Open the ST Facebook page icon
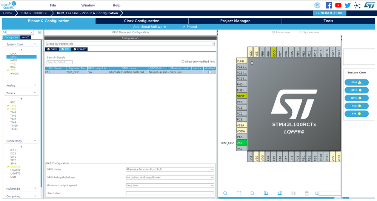This screenshot has width=377, height=201. (x=329, y=5)
